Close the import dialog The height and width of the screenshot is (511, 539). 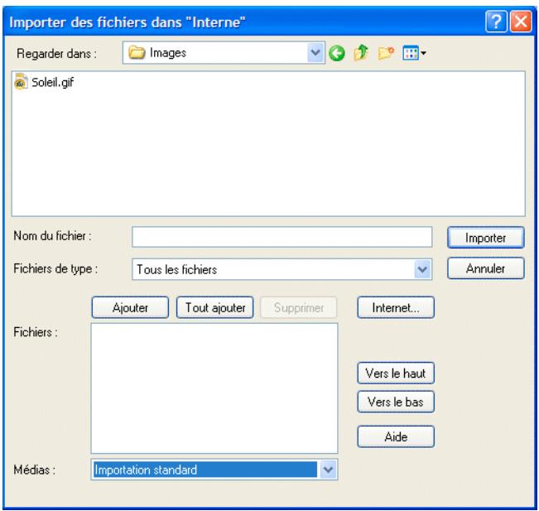point(521,22)
